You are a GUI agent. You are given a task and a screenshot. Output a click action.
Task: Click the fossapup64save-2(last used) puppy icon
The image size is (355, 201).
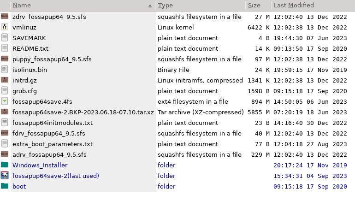pyautogui.click(x=5, y=176)
